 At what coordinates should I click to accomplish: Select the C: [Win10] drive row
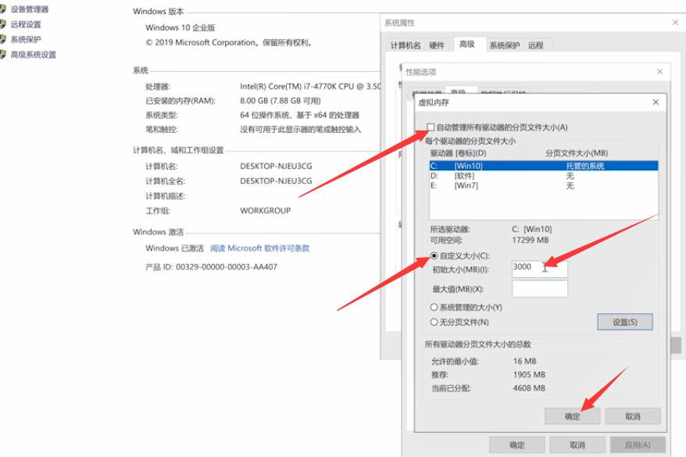pos(544,166)
